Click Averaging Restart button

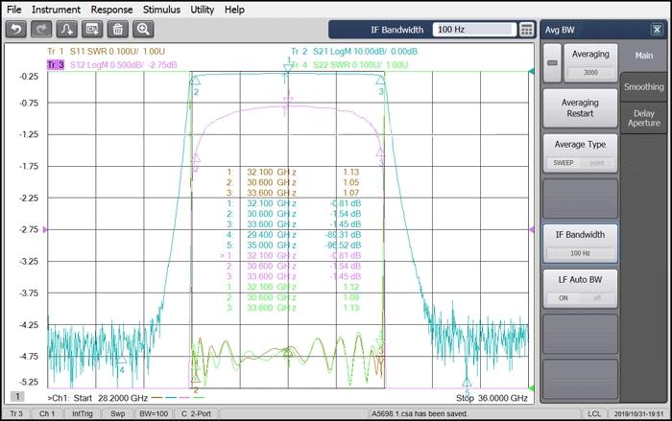click(580, 108)
